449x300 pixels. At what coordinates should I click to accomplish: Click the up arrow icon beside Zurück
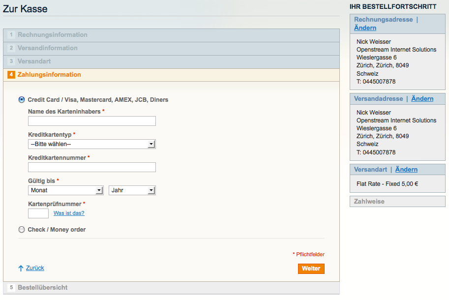tap(21, 268)
